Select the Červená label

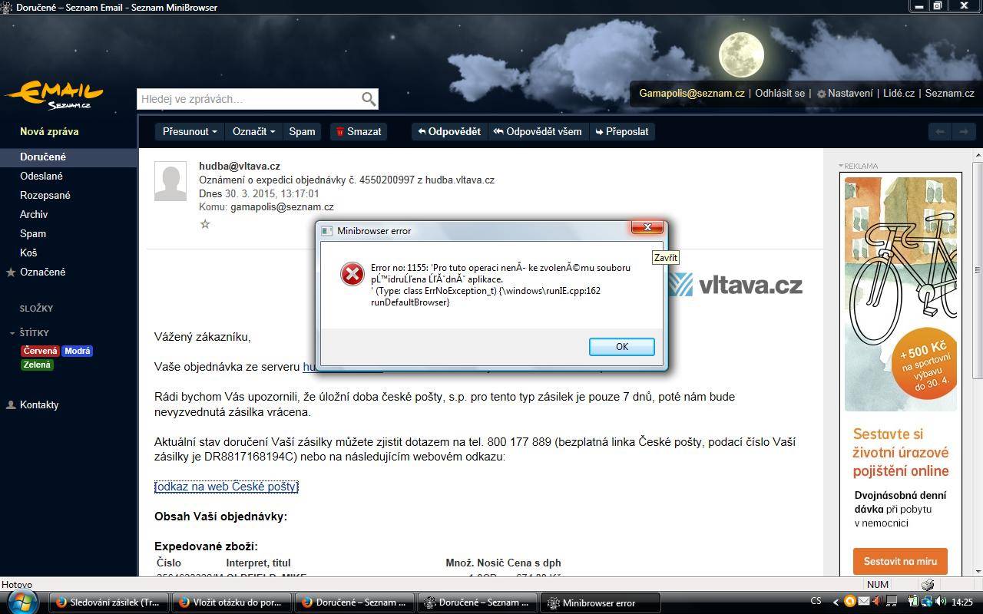pyautogui.click(x=40, y=351)
